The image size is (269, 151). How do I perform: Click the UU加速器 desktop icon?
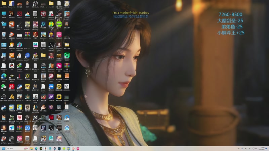43,25
